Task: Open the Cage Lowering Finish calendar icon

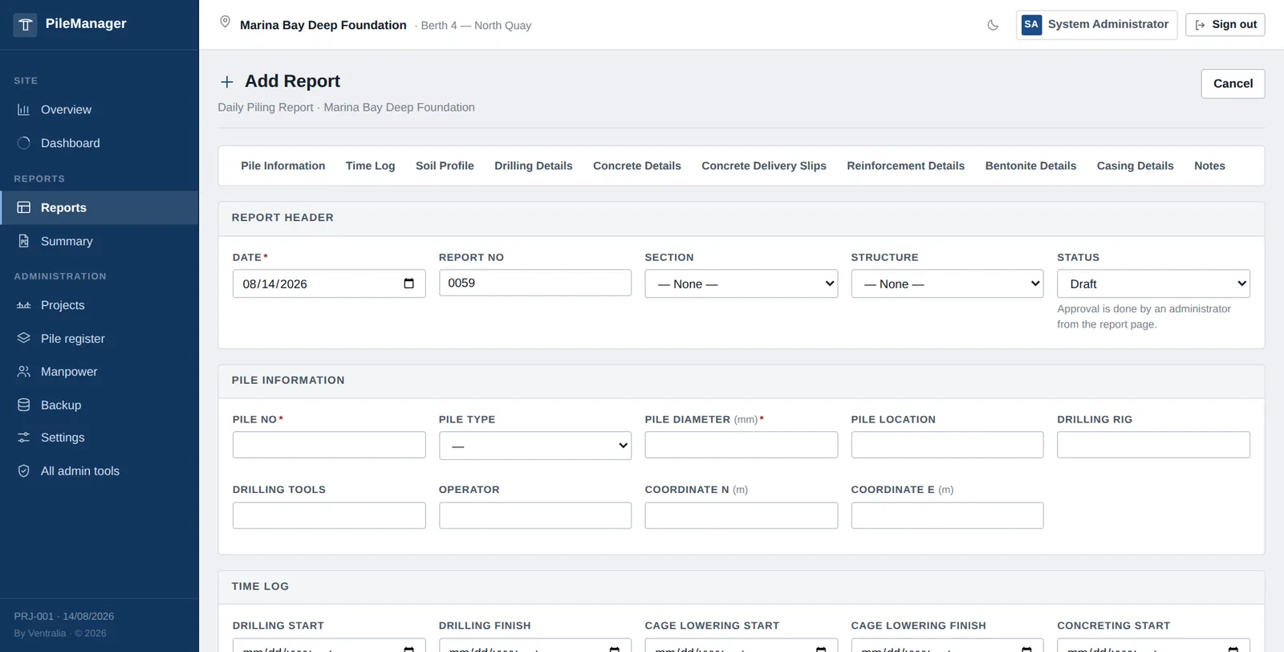Action: 1026,648
